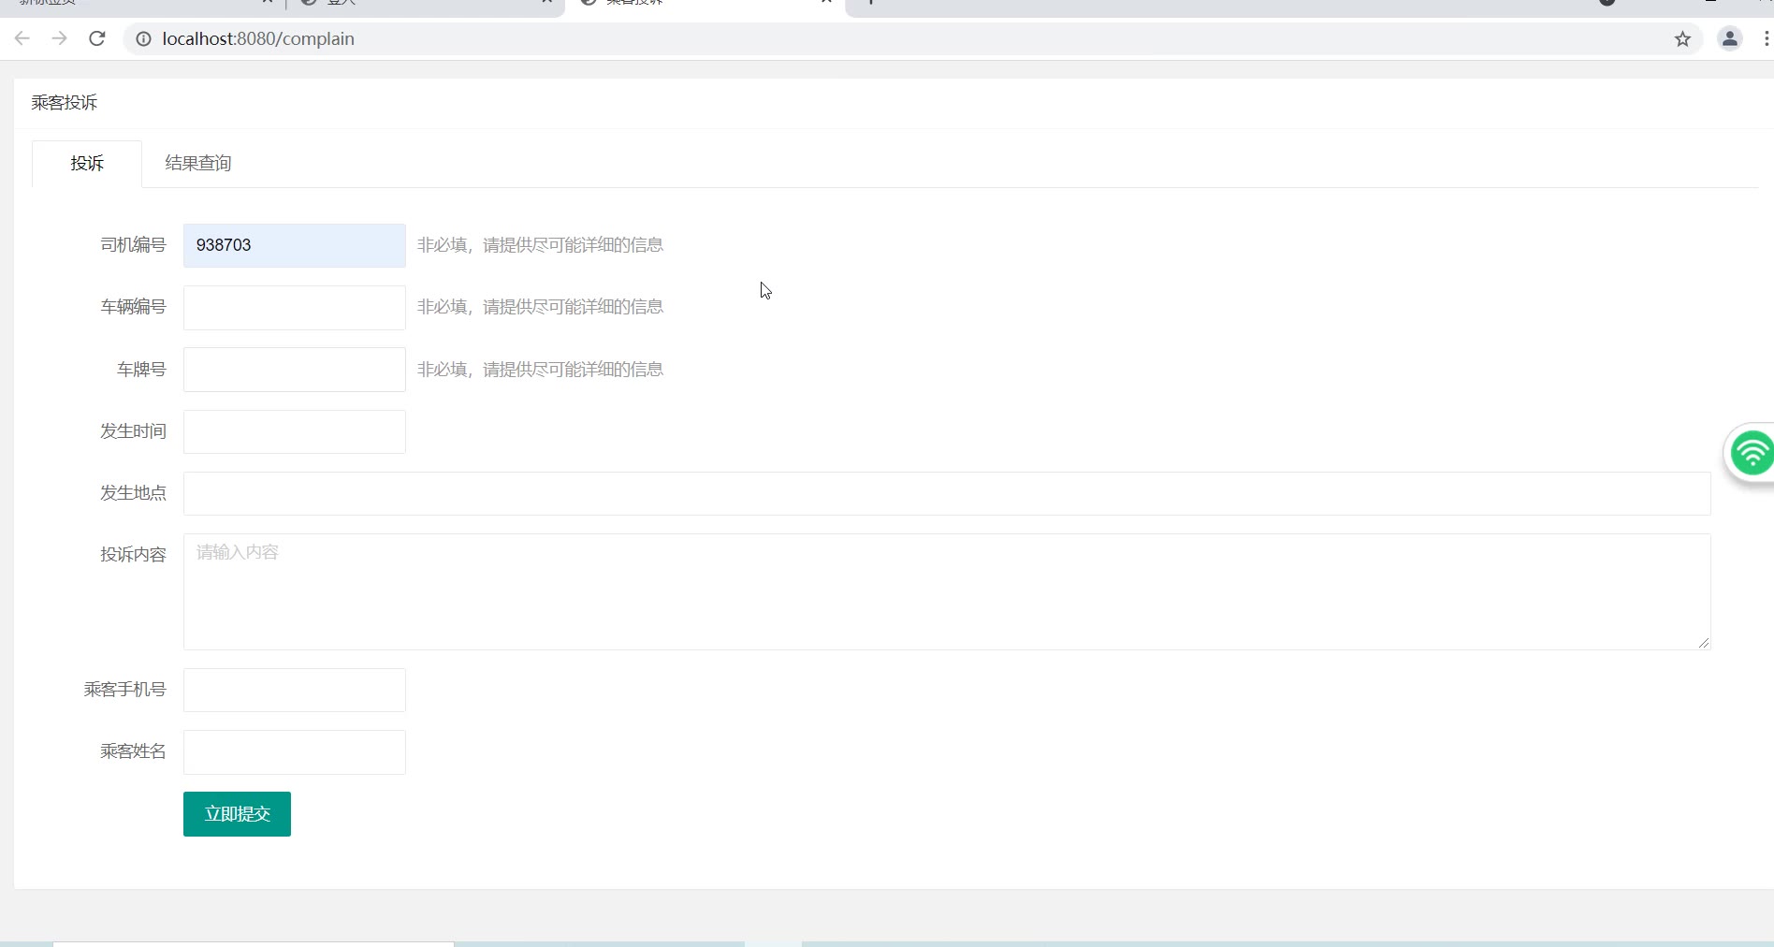Click the hint text beside 车牌号

540,370
